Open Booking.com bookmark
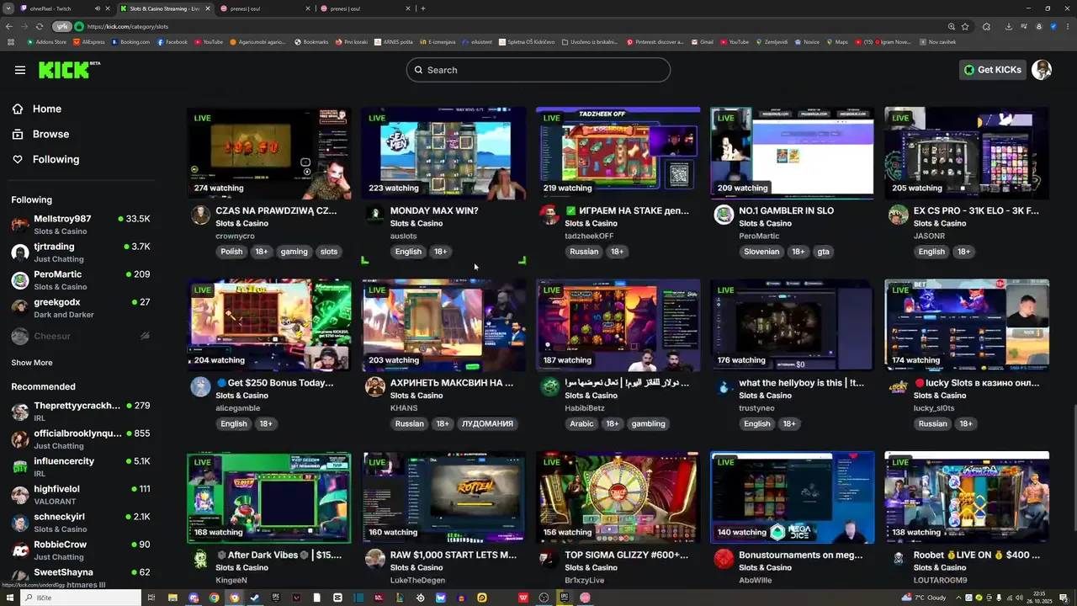1077x606 pixels. tap(130, 41)
